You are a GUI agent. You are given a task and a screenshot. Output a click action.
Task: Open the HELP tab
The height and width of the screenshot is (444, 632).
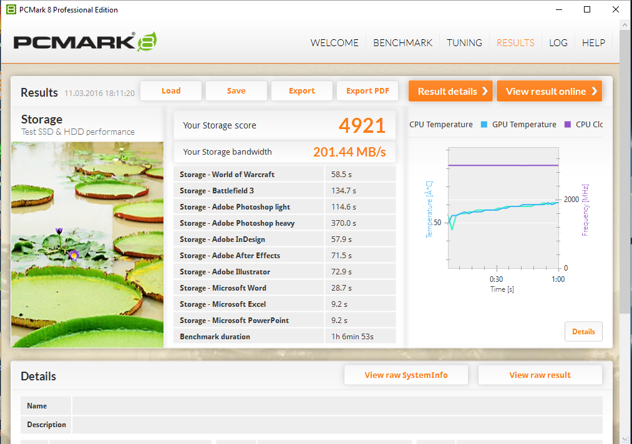[593, 42]
